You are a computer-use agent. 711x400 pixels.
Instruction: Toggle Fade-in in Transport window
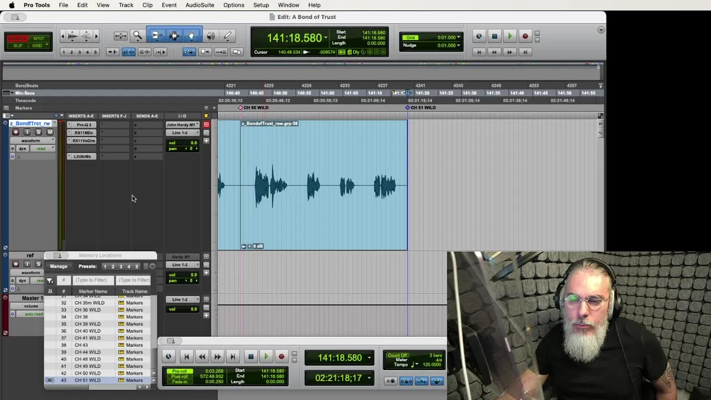coord(179,382)
